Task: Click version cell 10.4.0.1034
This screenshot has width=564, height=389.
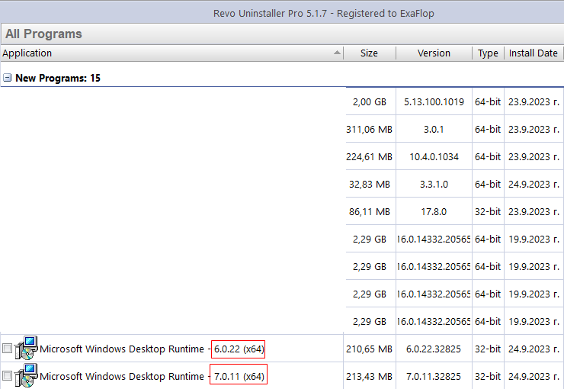Action: pyautogui.click(x=434, y=157)
